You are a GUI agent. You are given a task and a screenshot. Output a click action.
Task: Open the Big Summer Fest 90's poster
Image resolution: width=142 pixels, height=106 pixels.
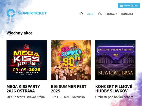coord(71,60)
